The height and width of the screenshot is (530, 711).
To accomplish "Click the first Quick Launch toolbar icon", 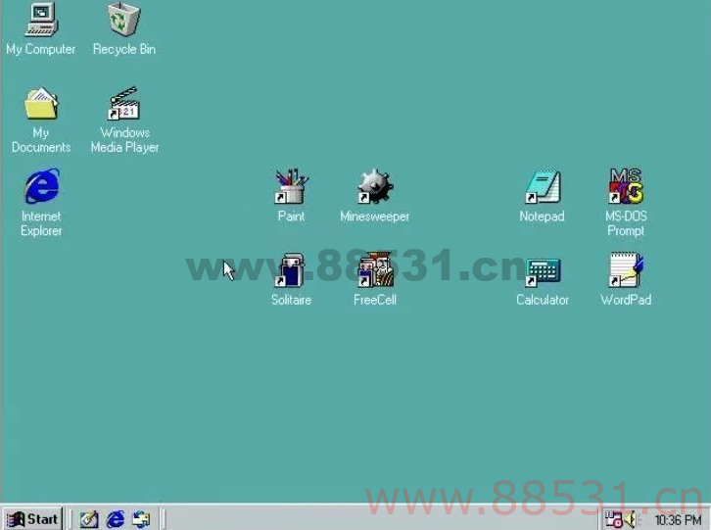I will (89, 519).
